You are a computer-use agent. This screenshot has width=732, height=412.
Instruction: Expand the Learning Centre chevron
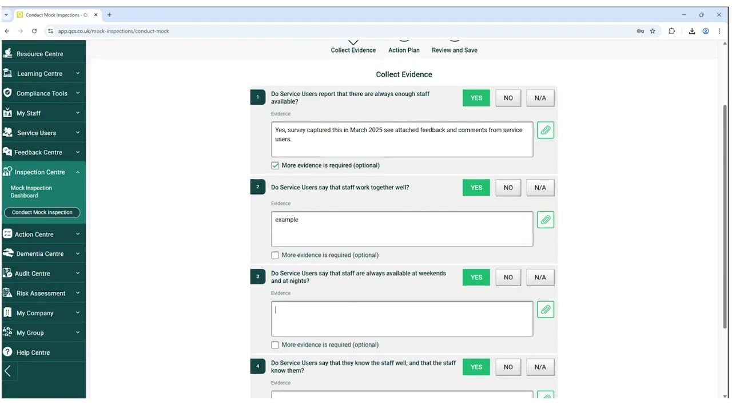click(x=78, y=73)
